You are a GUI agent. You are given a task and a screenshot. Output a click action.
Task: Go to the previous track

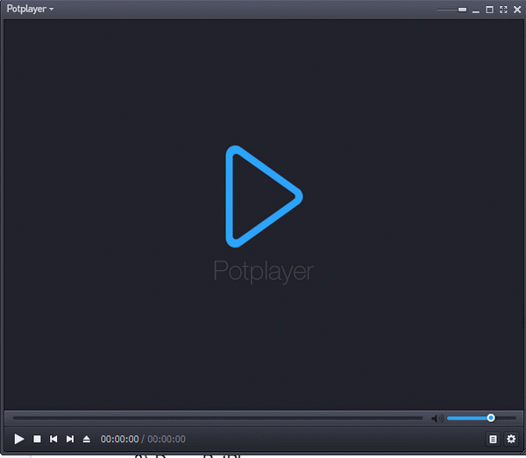tap(53, 439)
